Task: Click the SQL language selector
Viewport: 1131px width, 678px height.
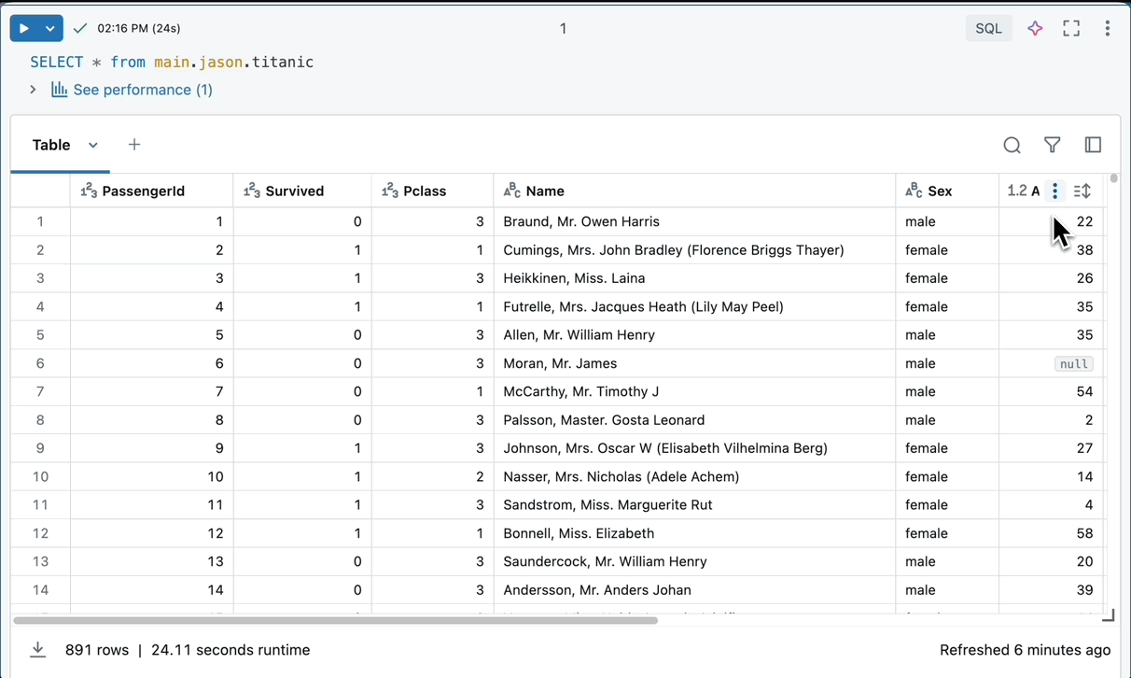Action: [x=988, y=29]
